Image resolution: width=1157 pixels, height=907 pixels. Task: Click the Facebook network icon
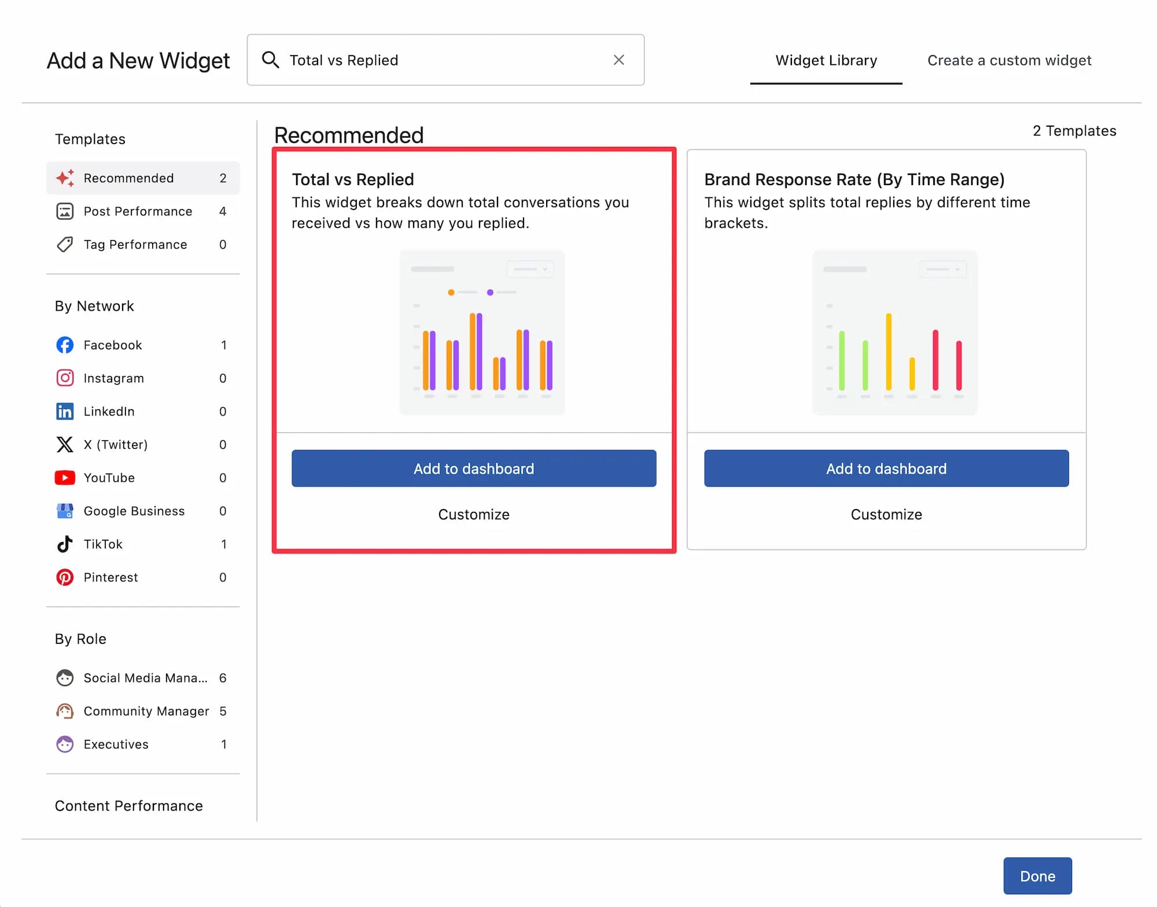tap(65, 345)
